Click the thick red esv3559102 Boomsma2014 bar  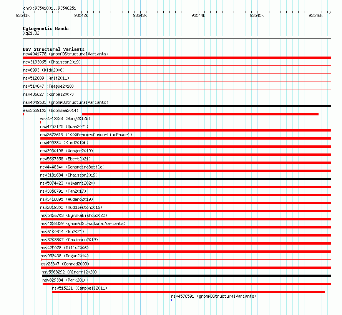[x=200, y=114]
